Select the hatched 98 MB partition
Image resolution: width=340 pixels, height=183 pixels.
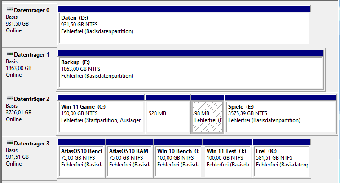208,114
